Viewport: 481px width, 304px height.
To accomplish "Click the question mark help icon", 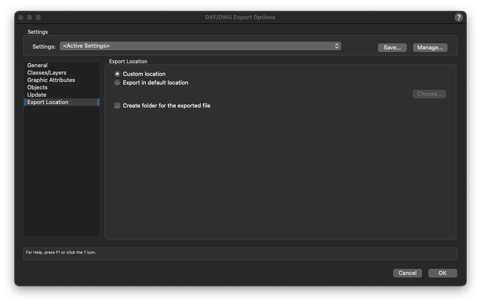I will click(458, 17).
